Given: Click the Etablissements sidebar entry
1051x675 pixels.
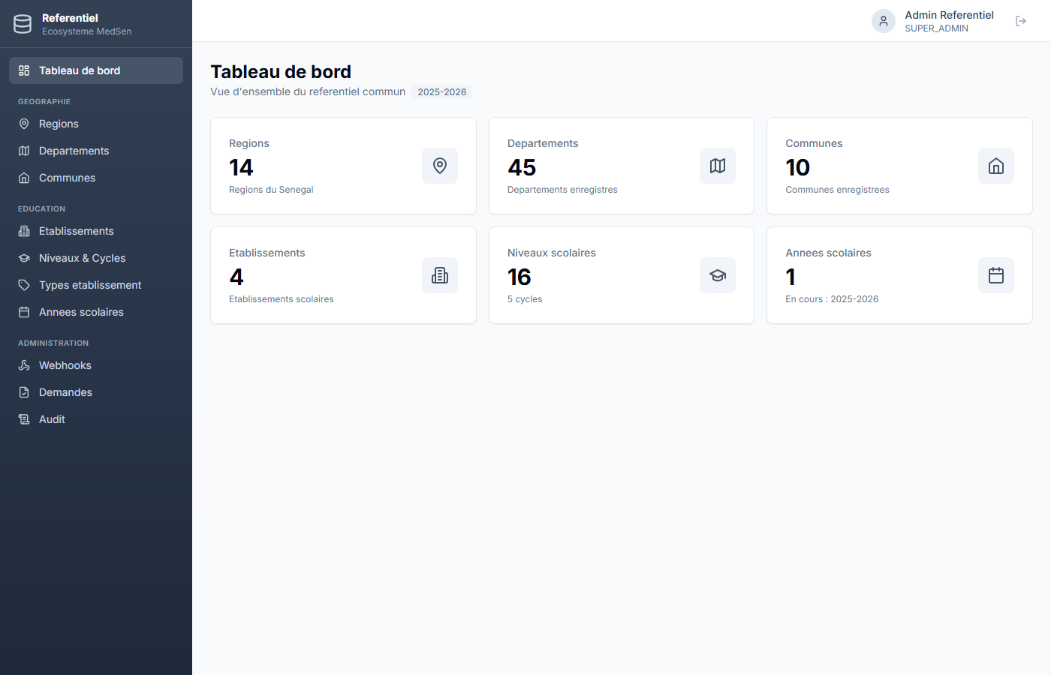Looking at the screenshot, I should 77,231.
